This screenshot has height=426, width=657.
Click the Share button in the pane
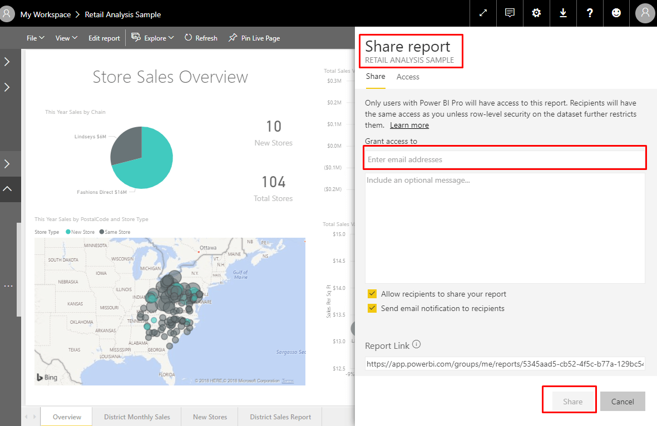pos(572,402)
